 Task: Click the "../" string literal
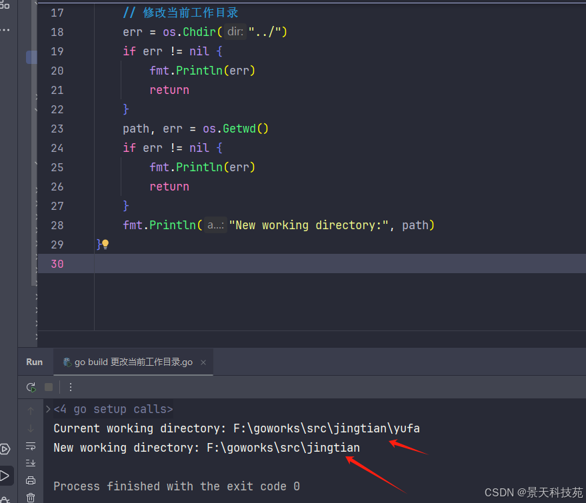click(x=264, y=32)
